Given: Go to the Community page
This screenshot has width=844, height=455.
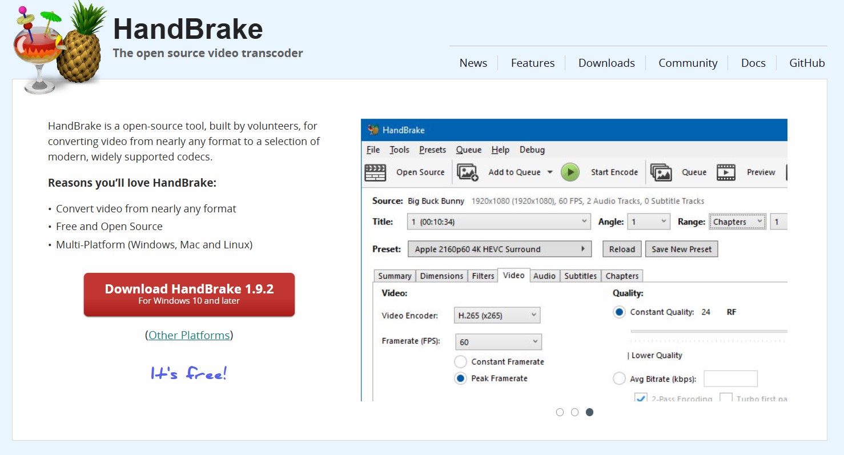Looking at the screenshot, I should tap(688, 63).
